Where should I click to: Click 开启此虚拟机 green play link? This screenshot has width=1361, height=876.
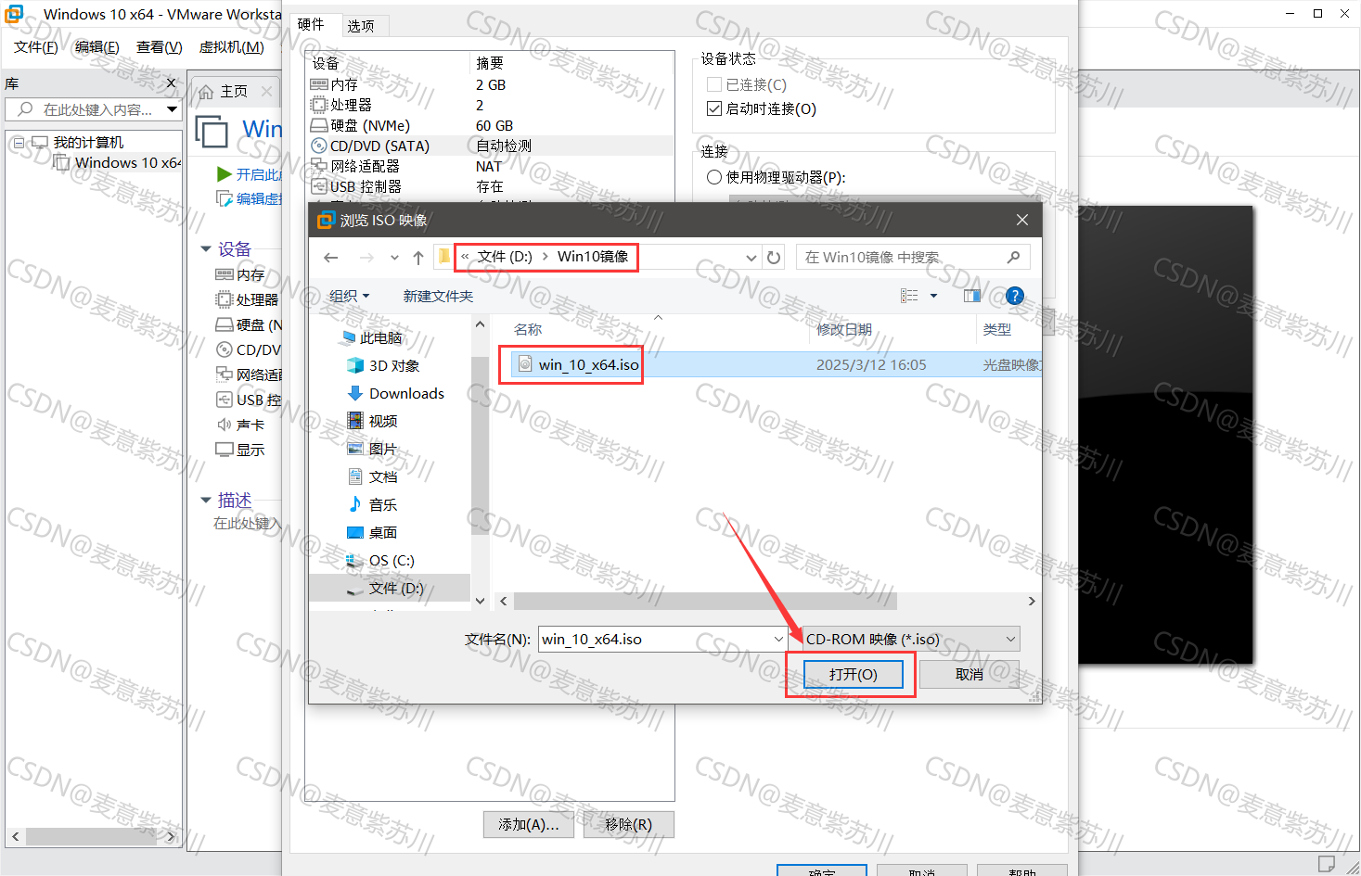click(250, 174)
